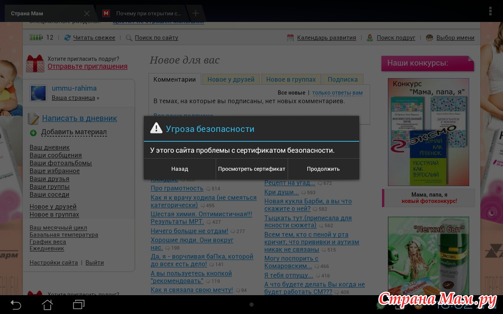Open the Подписка tab

tap(343, 79)
